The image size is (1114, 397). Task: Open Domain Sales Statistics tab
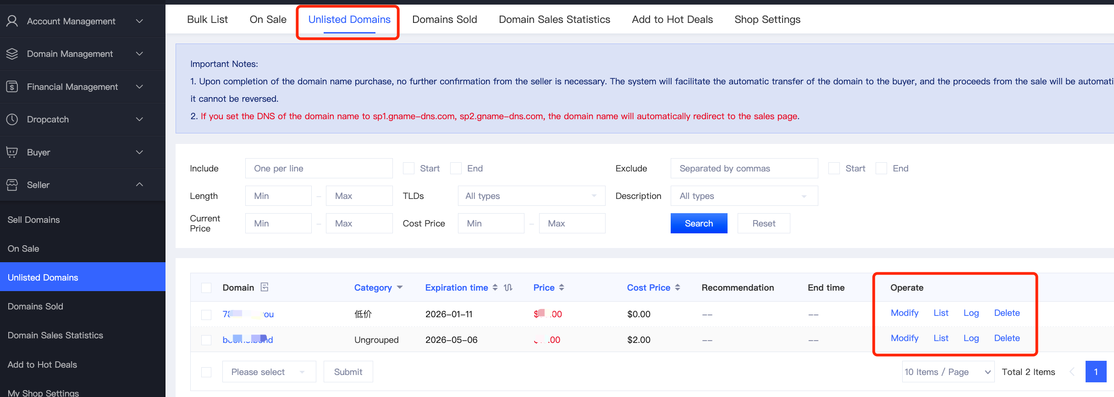pyautogui.click(x=554, y=19)
